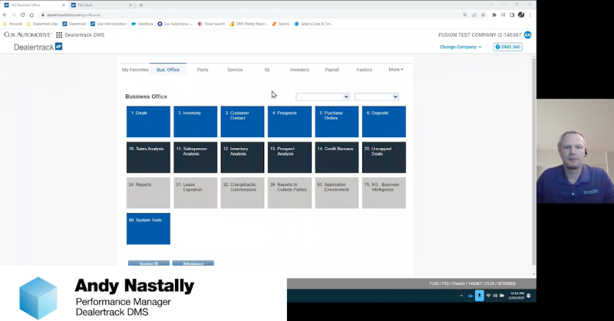Screen dimensions: 614x321
Task: Switch to the Inventory tab
Action: 299,70
